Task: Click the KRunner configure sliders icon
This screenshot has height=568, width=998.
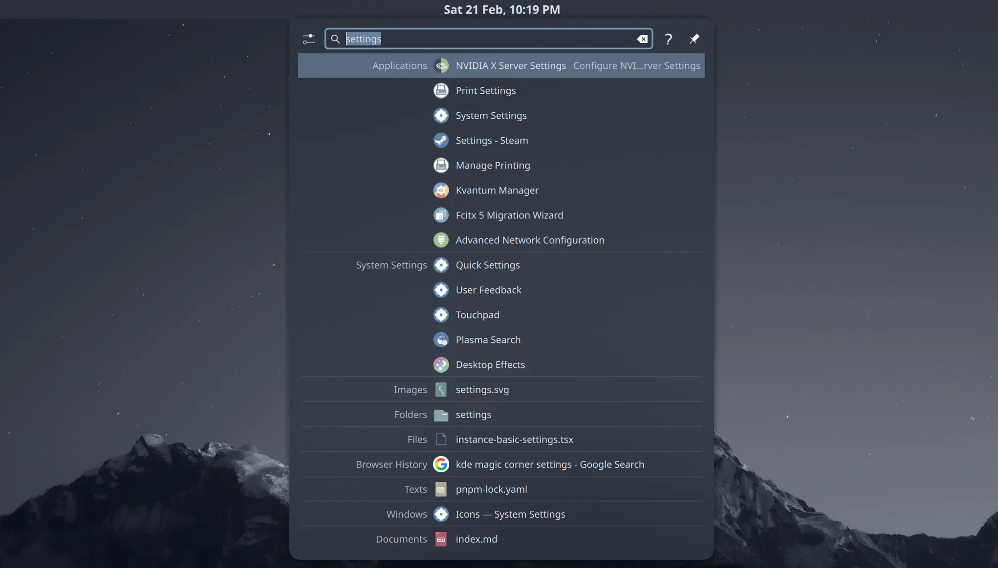Action: click(309, 39)
